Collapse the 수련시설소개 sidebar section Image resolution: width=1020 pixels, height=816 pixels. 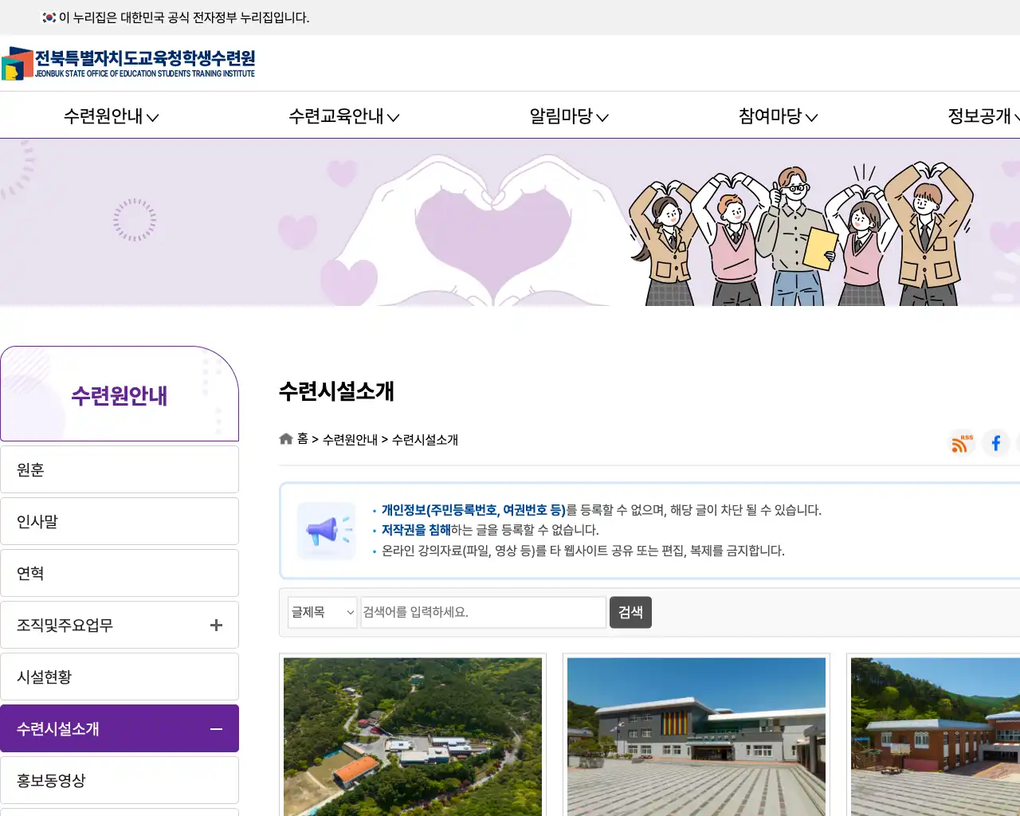[215, 728]
